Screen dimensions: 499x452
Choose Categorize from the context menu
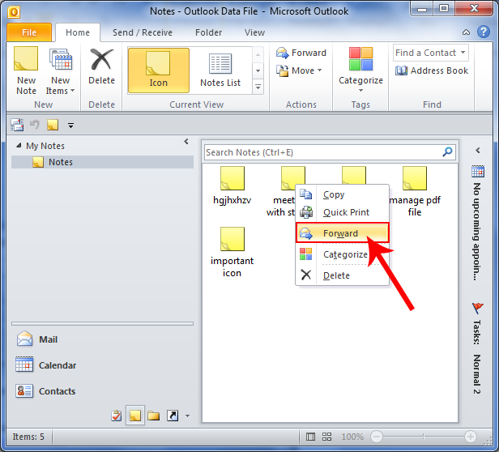(342, 254)
